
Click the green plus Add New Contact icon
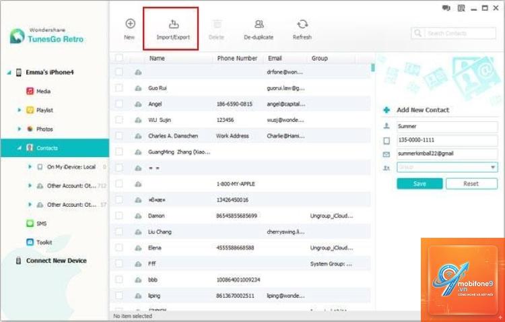(x=386, y=110)
